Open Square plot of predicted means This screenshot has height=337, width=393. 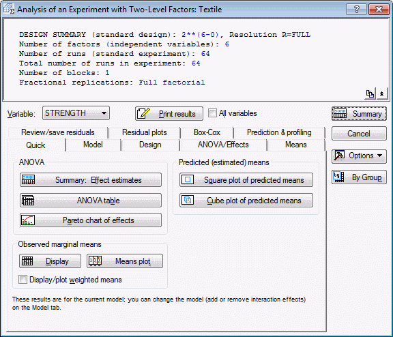(x=246, y=180)
